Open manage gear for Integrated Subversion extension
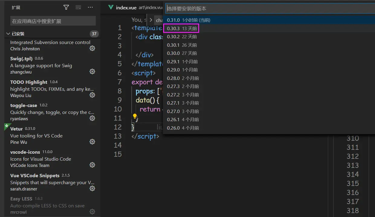 [x=92, y=48]
